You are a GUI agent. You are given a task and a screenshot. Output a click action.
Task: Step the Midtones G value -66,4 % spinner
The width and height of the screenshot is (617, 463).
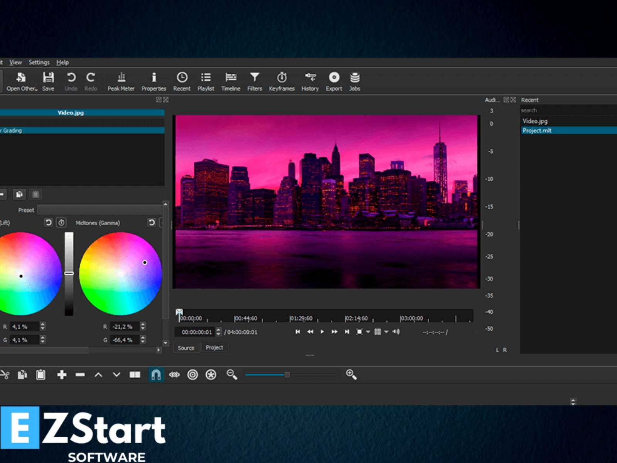point(143,340)
